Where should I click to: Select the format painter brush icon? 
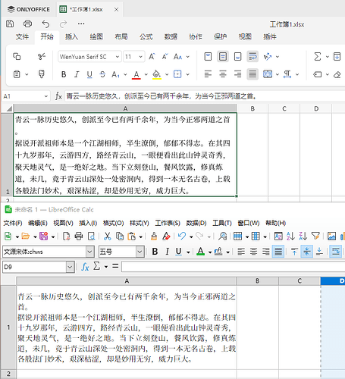(42, 74)
